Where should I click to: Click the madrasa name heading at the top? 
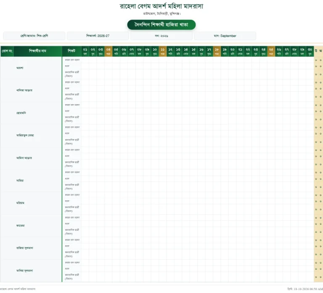[x=161, y=6]
